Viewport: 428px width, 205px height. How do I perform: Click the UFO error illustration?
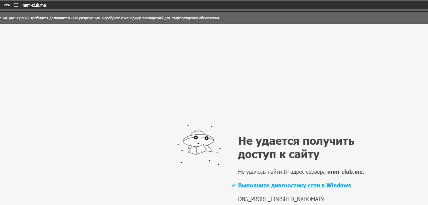tap(199, 145)
